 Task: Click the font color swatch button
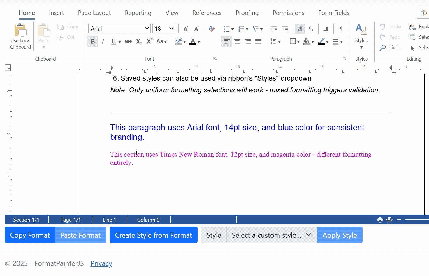click(x=193, y=42)
